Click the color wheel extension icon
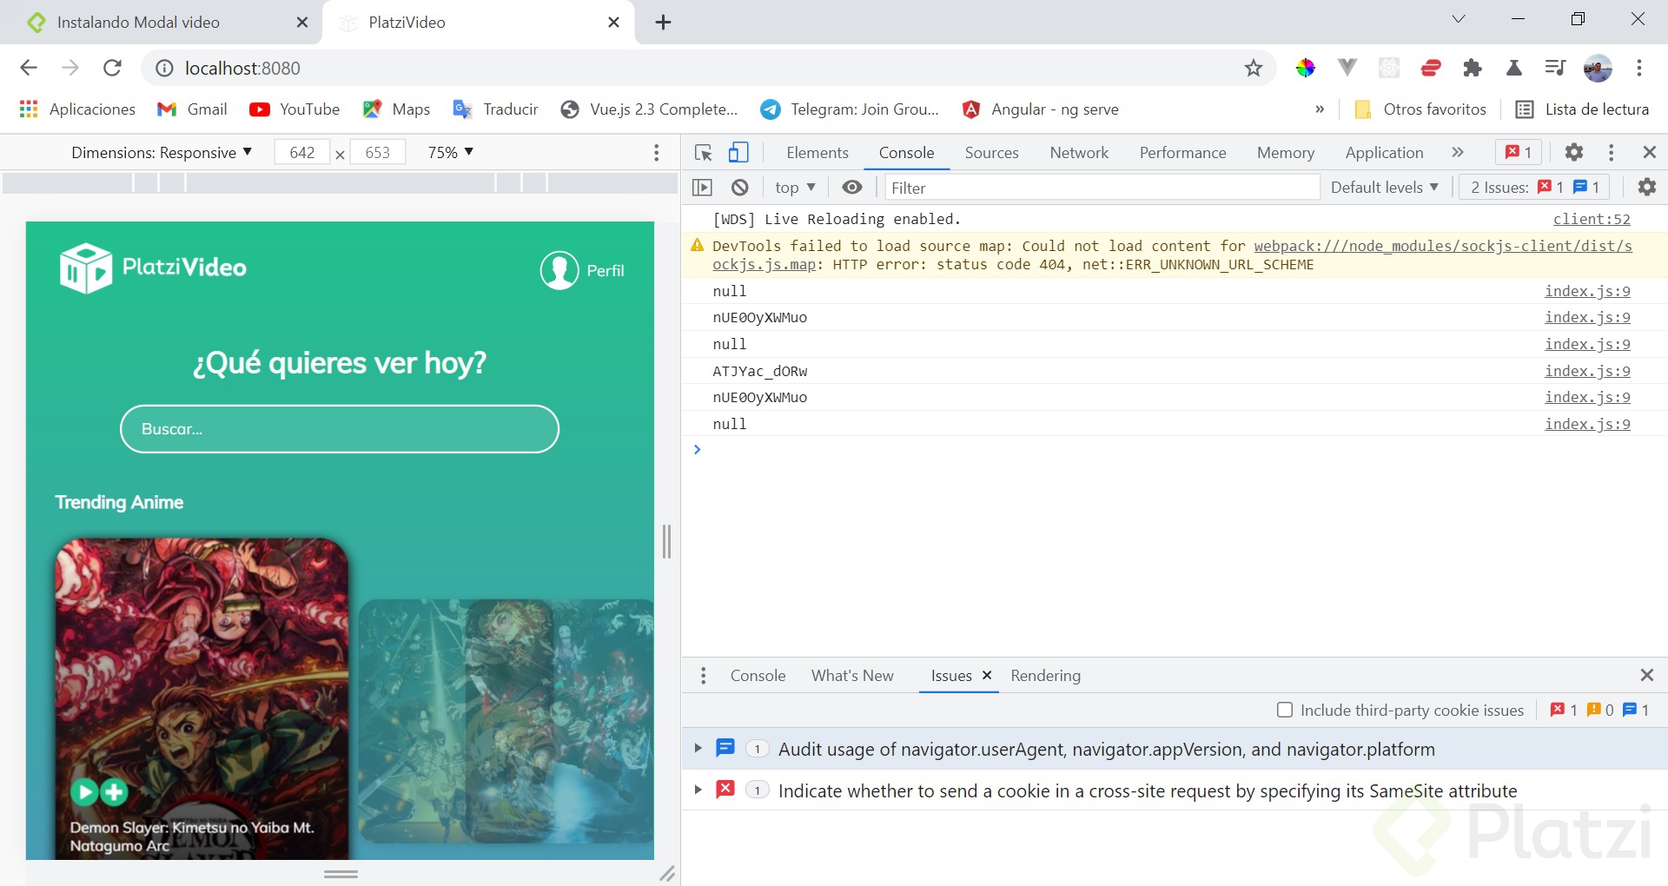 (1305, 68)
